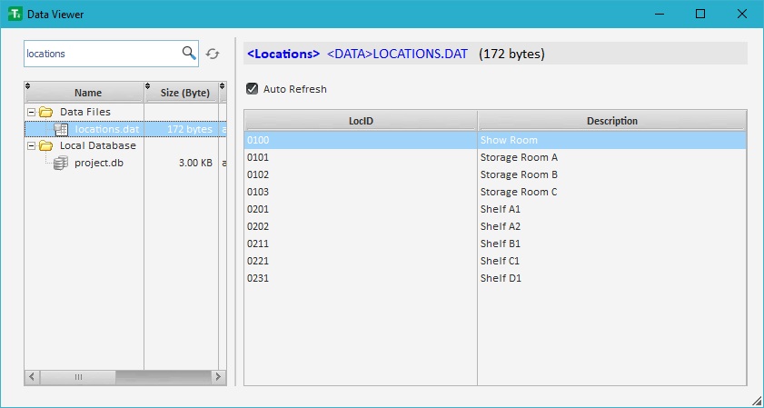This screenshot has width=764, height=408.
Task: Uncheck the Auto Refresh checkbox
Action: coord(252,89)
